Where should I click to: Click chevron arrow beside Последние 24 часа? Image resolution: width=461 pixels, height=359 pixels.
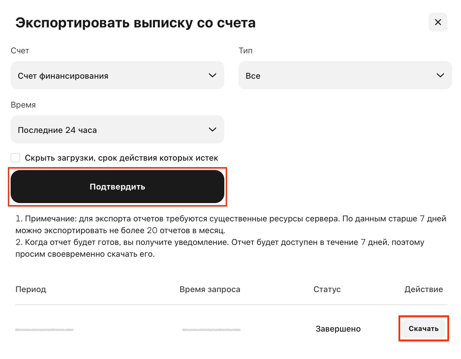tap(213, 130)
